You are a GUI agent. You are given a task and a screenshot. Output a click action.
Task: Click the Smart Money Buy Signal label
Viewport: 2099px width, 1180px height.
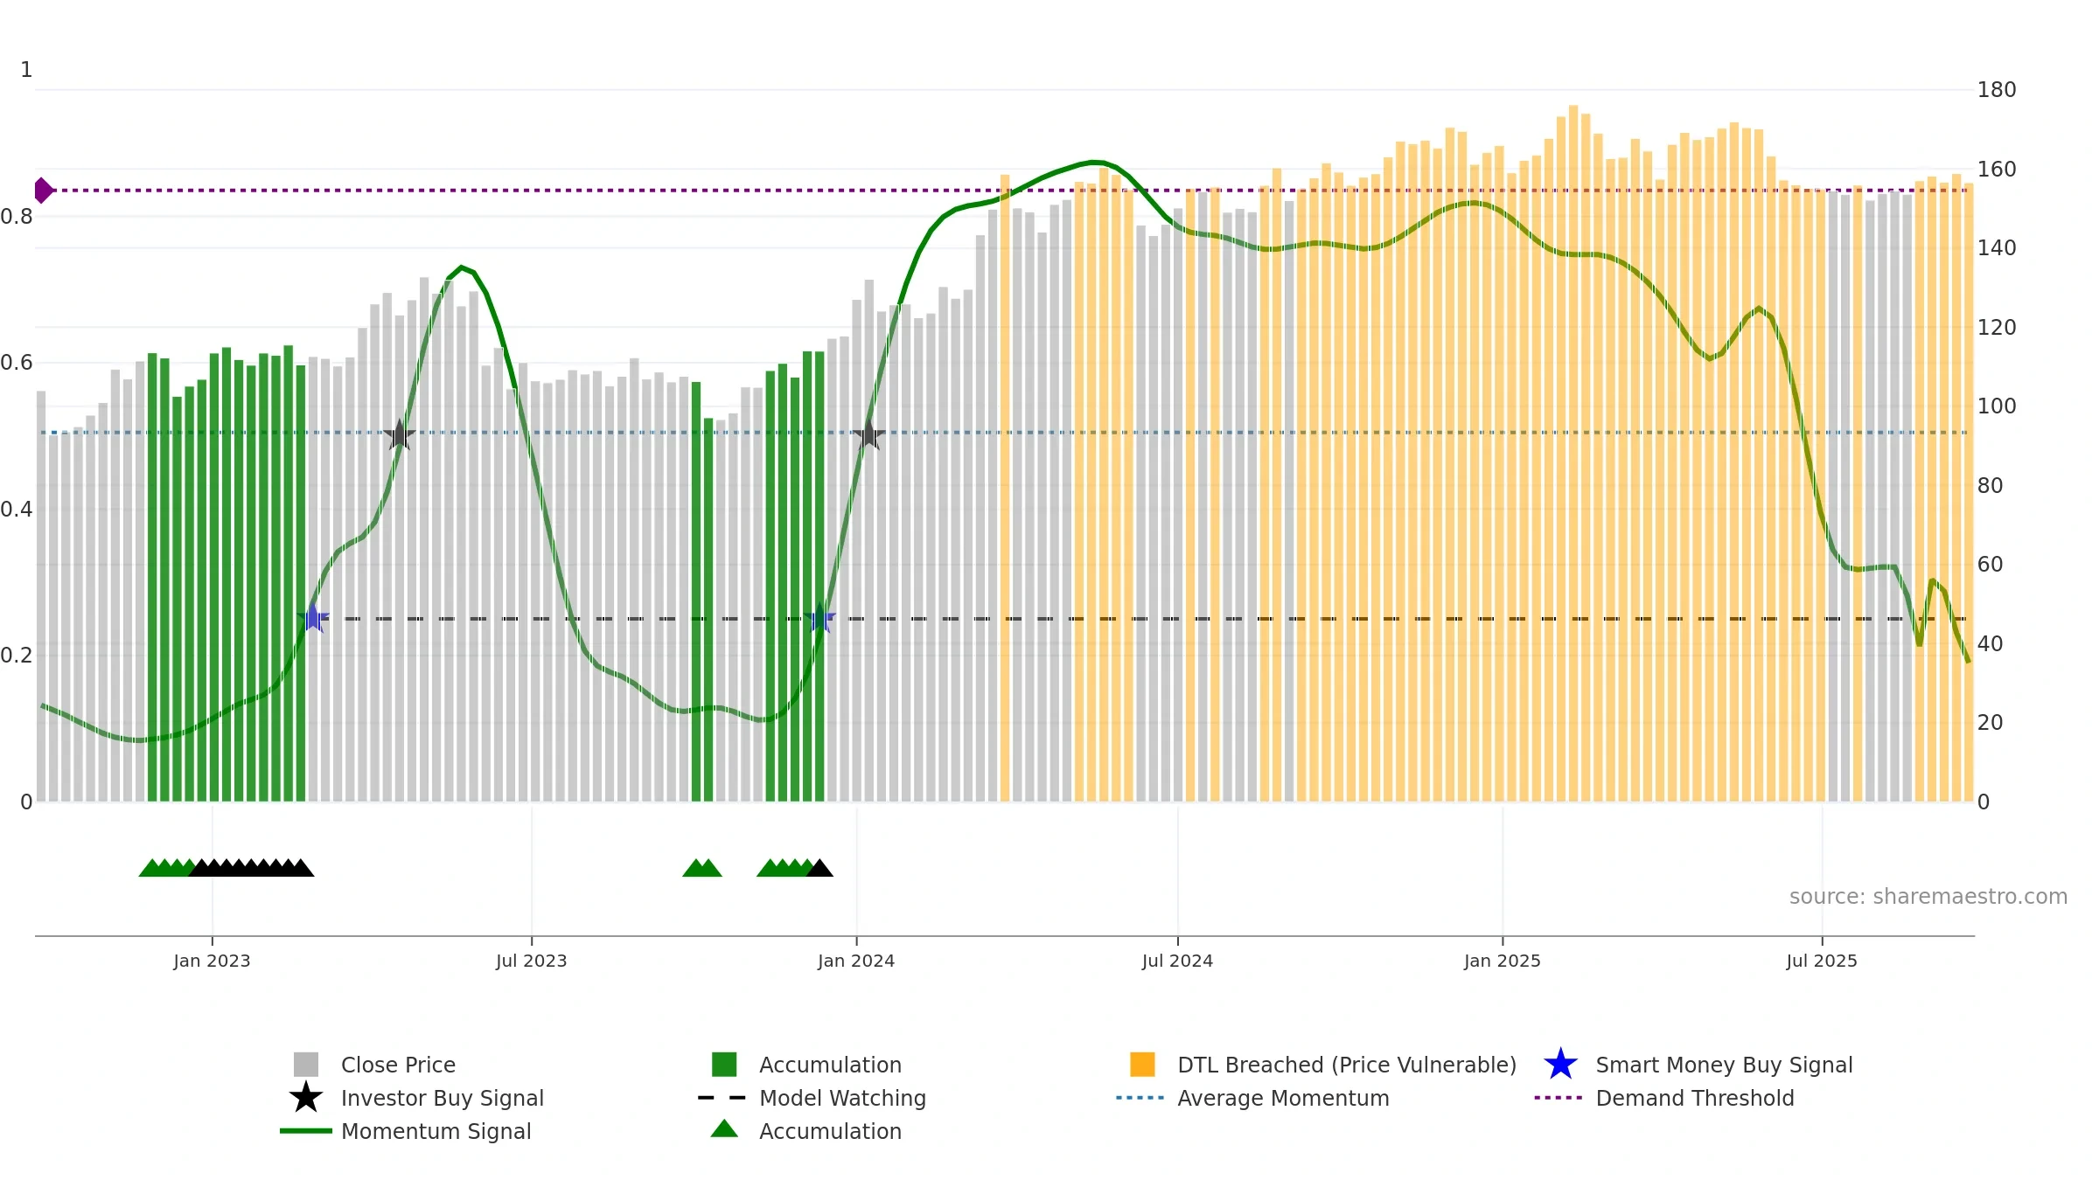pyautogui.click(x=1723, y=1065)
